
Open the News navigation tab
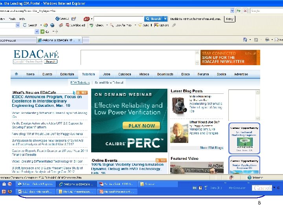[x=30, y=74]
